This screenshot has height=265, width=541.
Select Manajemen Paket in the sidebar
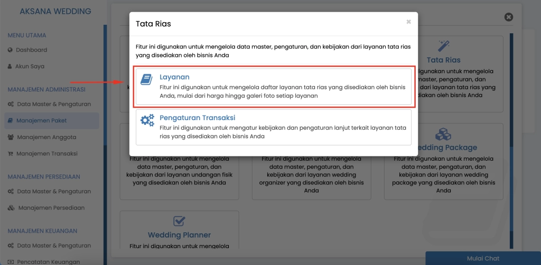point(52,121)
